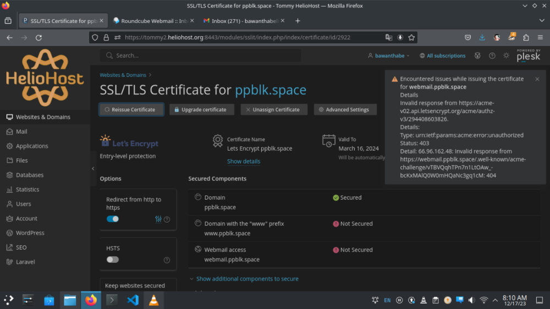Bookmark this page with the star
The width and height of the screenshot is (550, 309).
coord(411,37)
